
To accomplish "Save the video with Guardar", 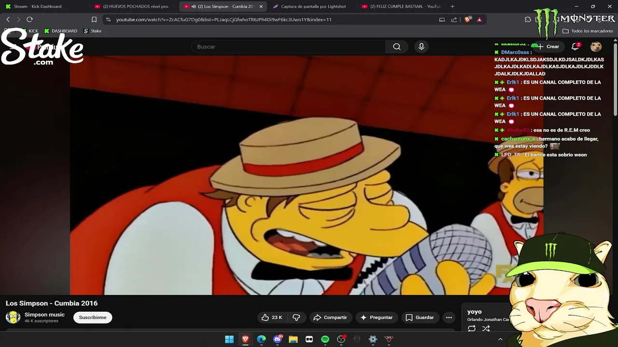I will (420, 317).
